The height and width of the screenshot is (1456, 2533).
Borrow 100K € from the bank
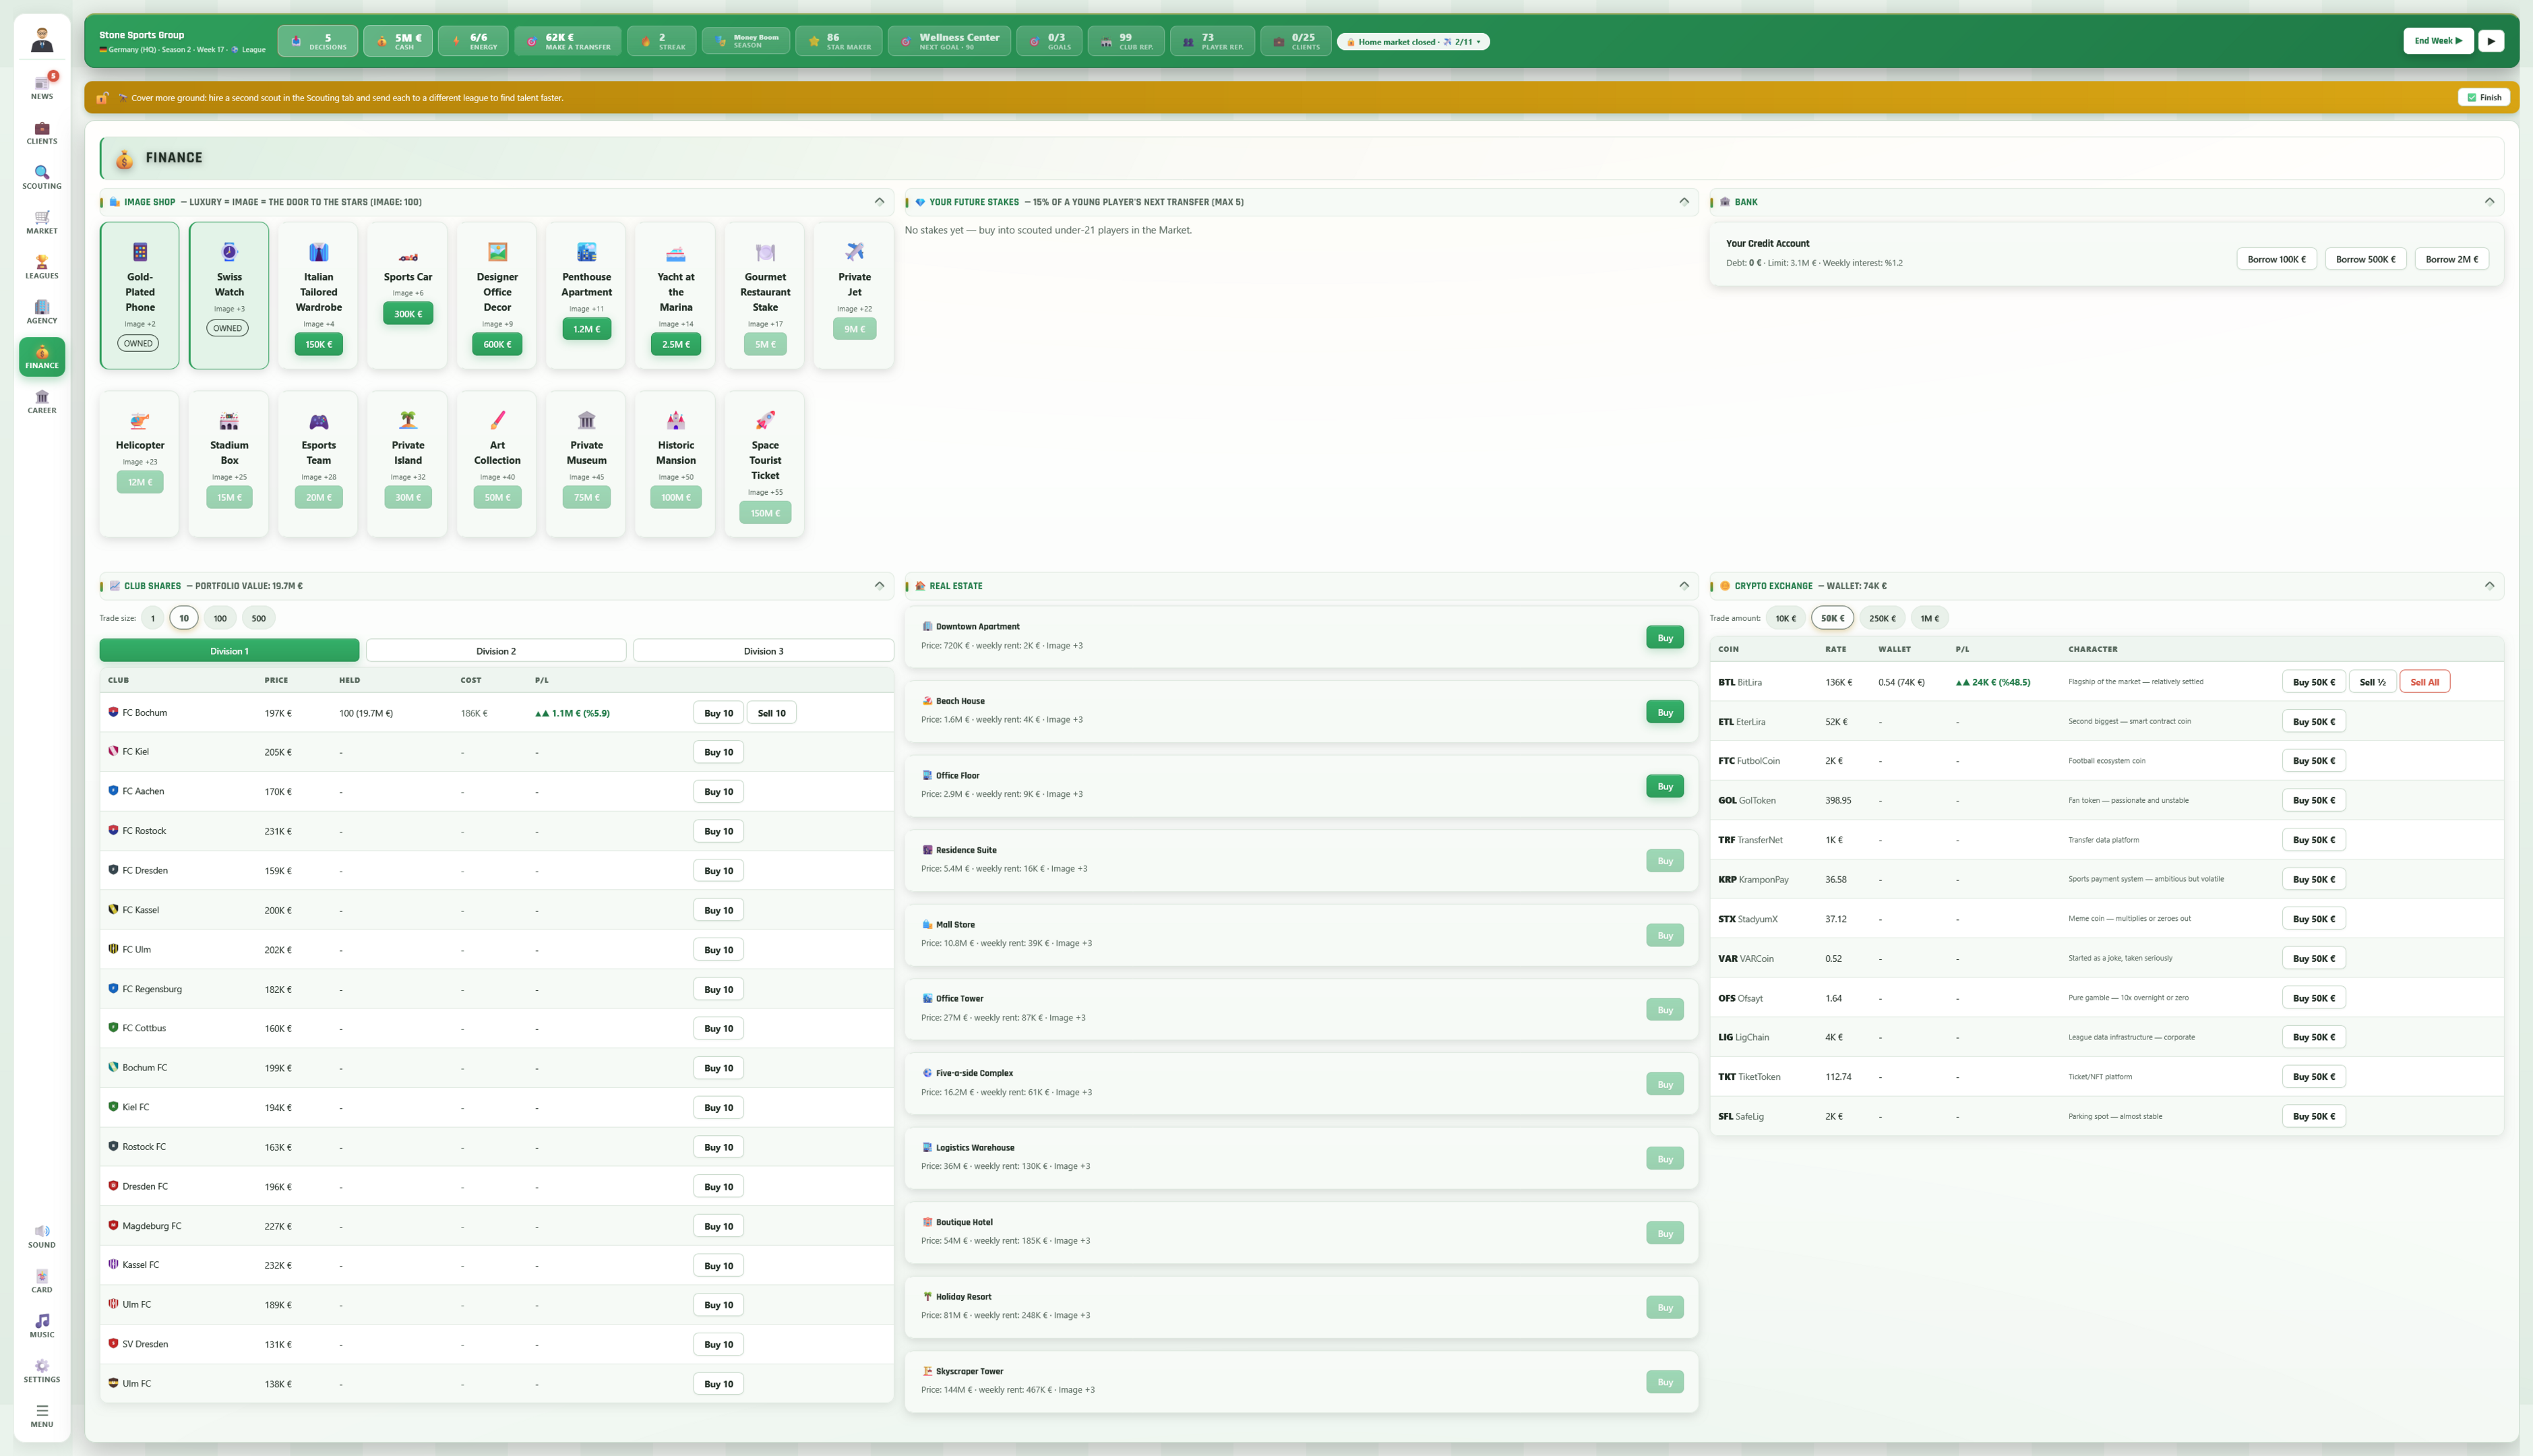coord(2276,259)
